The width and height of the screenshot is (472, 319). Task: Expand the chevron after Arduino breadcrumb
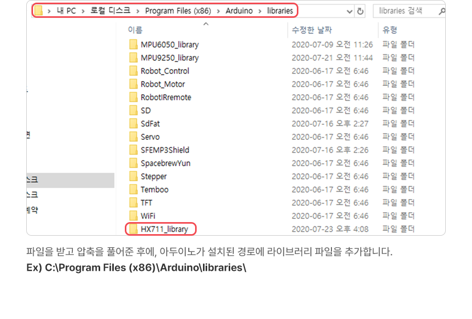tap(260, 11)
